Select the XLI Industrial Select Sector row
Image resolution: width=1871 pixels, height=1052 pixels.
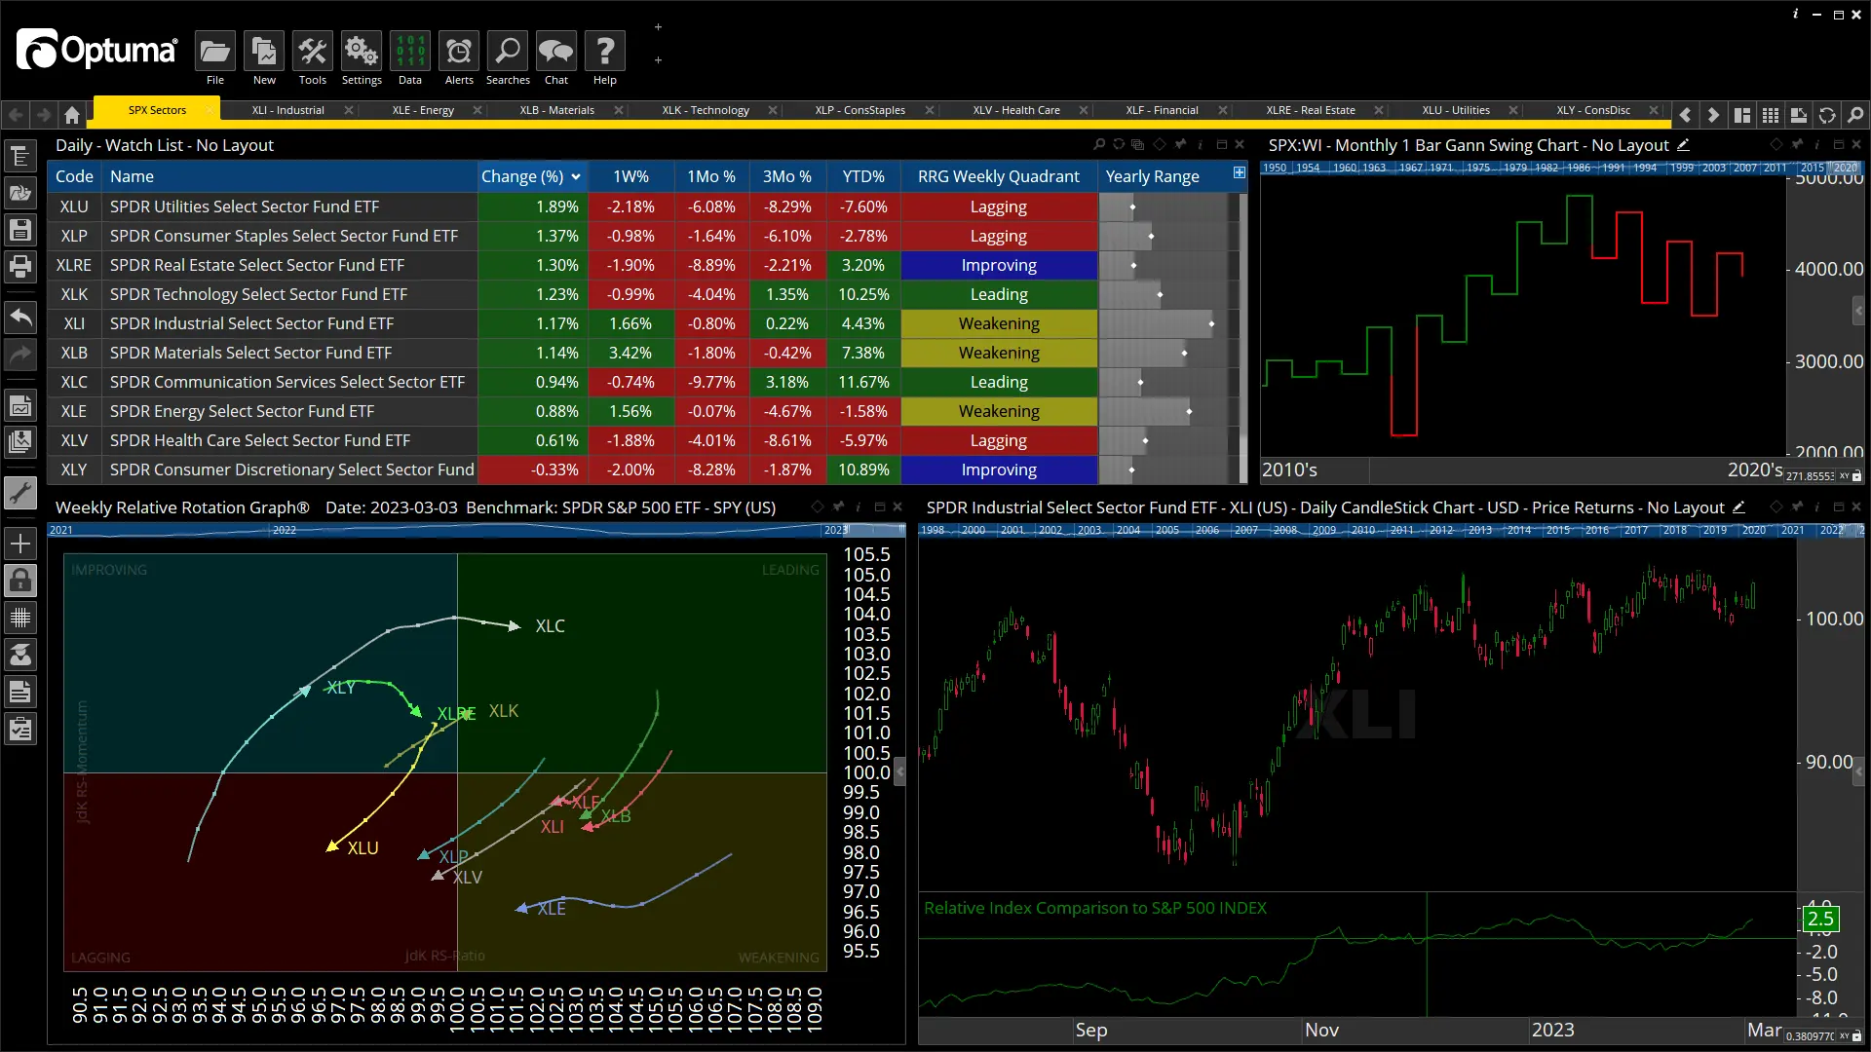[x=251, y=323]
